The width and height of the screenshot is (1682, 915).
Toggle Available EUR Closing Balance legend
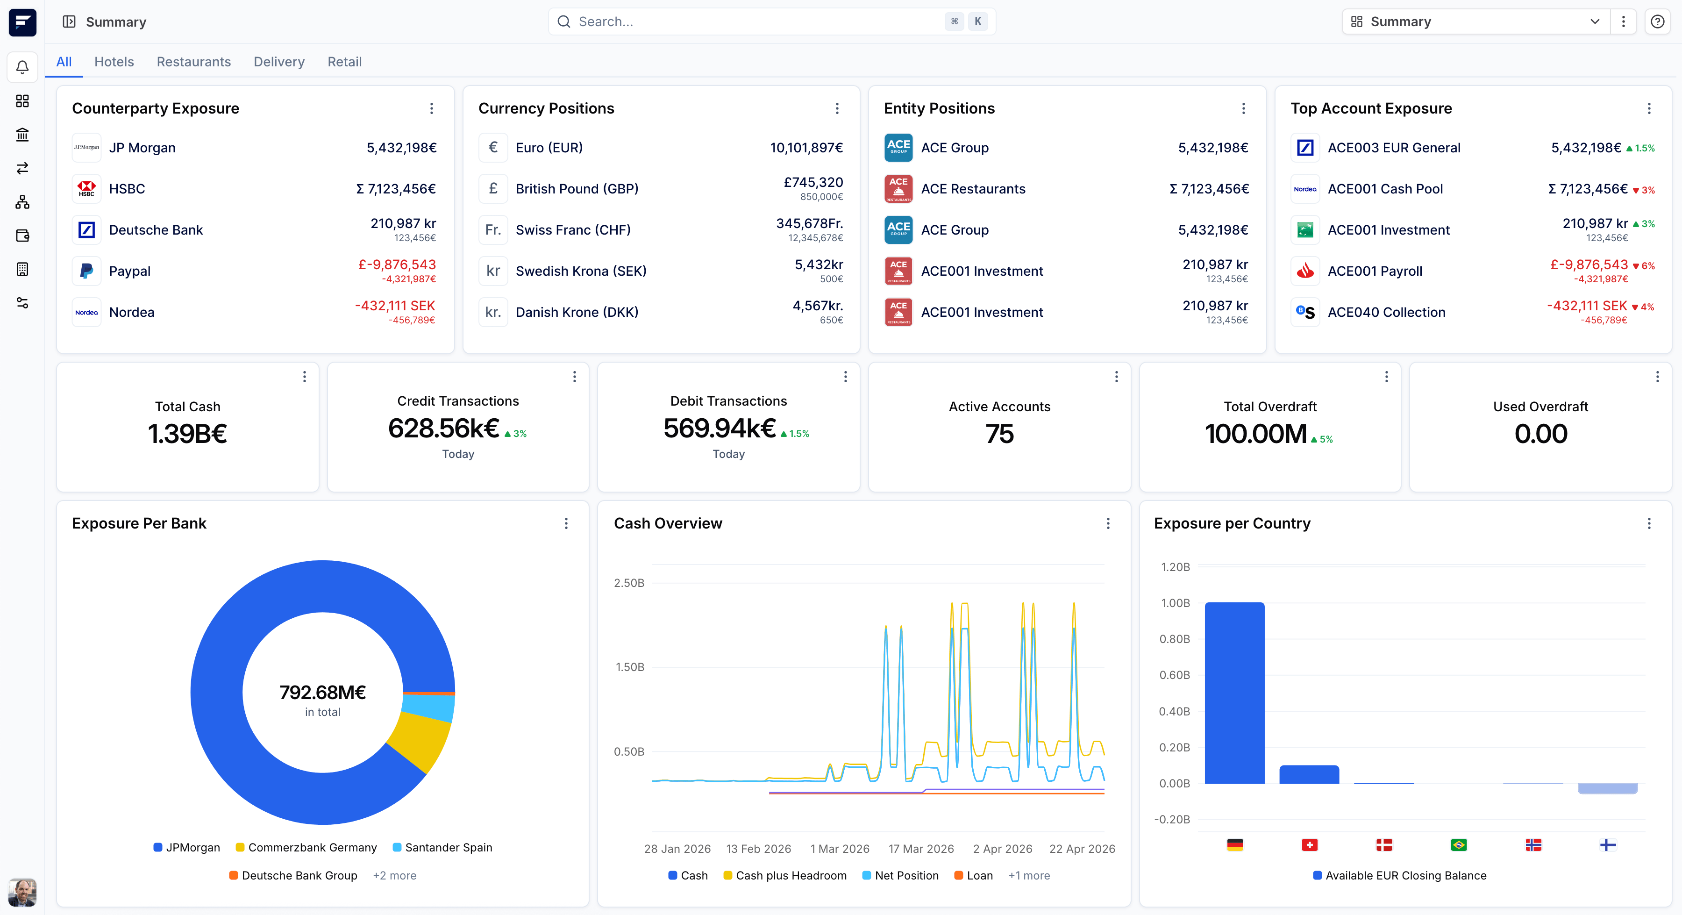point(1399,875)
